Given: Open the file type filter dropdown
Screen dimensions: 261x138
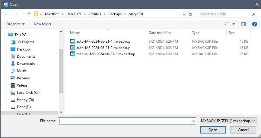Looking at the screenshot, I should pos(228,121).
